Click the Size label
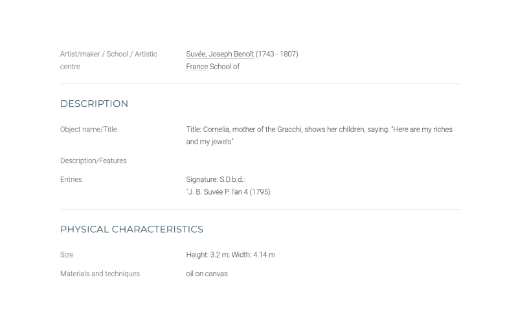Viewport: 518px width, 328px height. (67, 255)
